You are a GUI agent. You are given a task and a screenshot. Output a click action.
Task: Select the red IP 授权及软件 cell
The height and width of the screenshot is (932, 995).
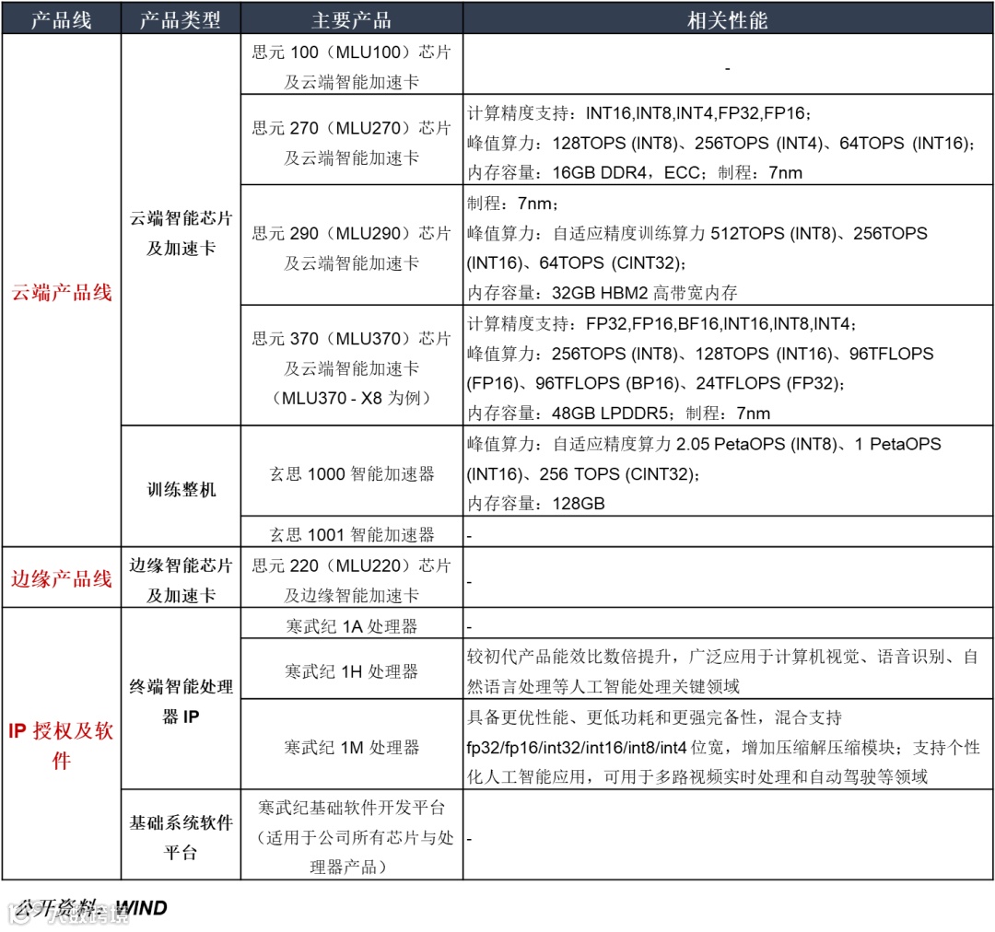(62, 743)
